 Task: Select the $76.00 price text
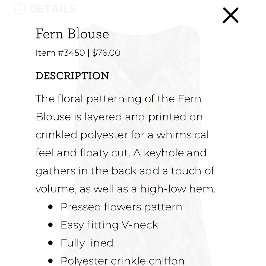click(x=106, y=53)
